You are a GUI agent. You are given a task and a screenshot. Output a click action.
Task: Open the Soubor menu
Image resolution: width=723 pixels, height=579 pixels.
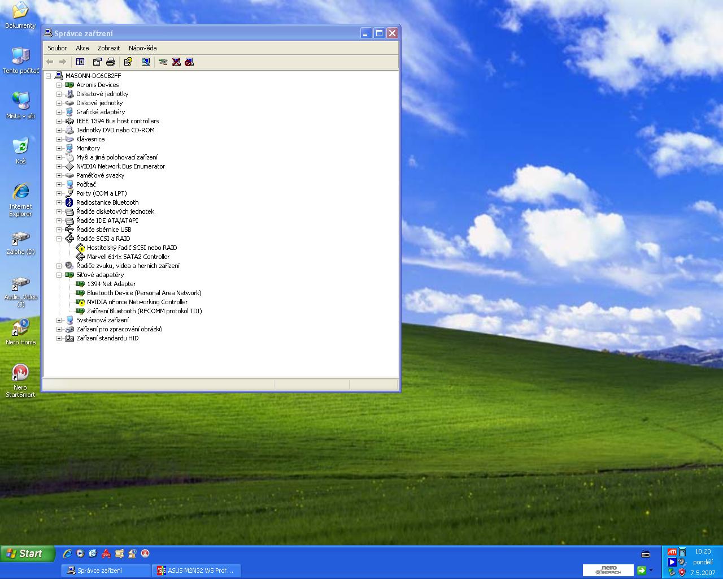(x=57, y=48)
